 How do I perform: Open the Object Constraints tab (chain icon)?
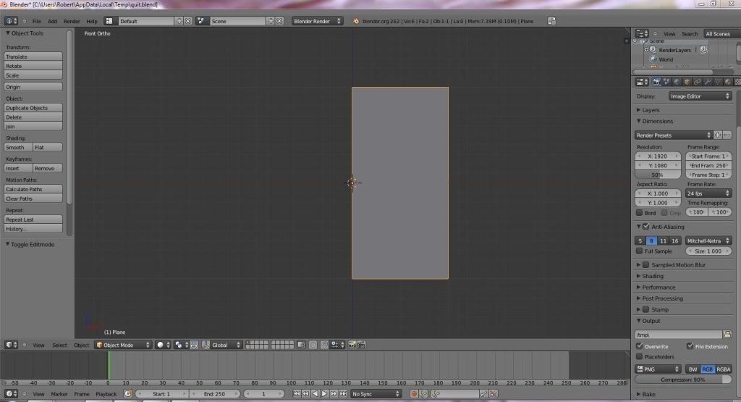(697, 82)
